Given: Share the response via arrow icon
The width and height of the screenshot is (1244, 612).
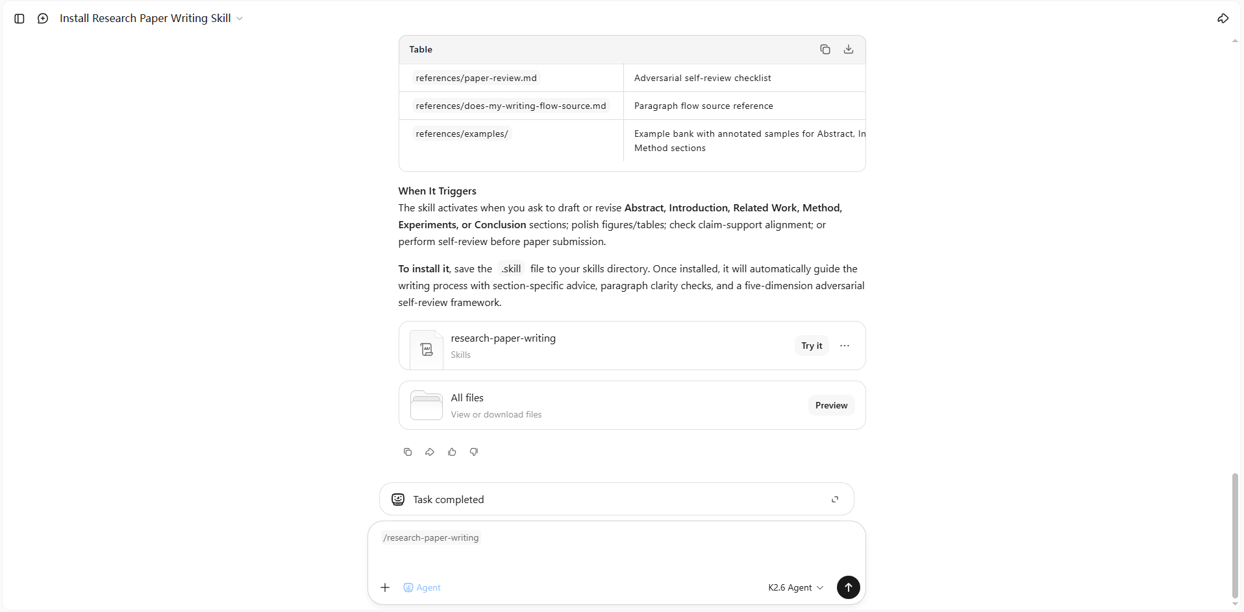Looking at the screenshot, I should click(x=430, y=452).
